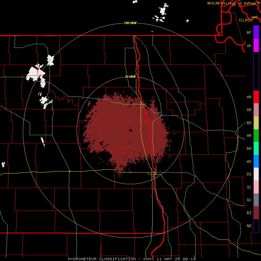The width and height of the screenshot is (261, 261).
Task: Click the IC pink legend swatch
Action: point(256,187)
